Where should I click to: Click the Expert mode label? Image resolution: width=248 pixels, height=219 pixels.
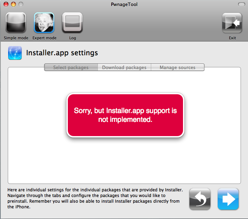point(45,38)
